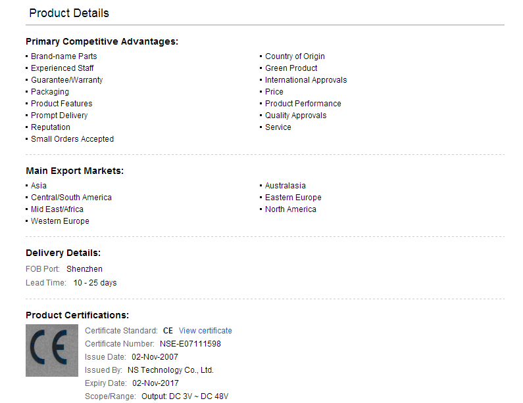Open the View certificate link
The width and height of the screenshot is (523, 403).
pyautogui.click(x=205, y=330)
